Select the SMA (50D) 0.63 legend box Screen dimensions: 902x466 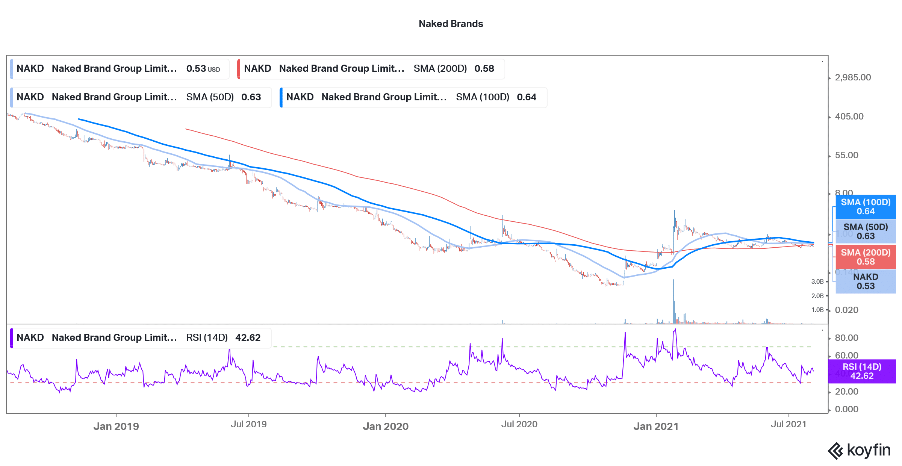coord(141,97)
